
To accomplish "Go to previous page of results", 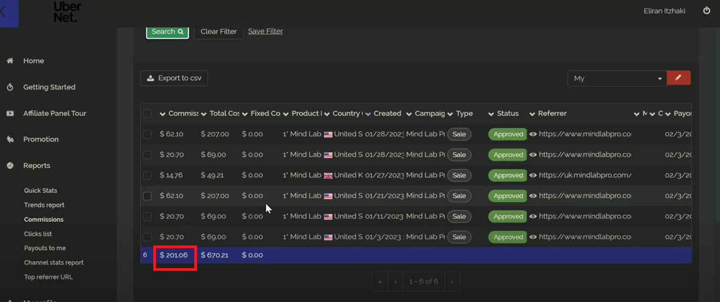I will point(396,282).
